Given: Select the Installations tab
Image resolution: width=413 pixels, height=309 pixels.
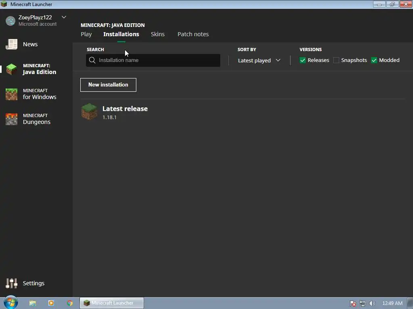Looking at the screenshot, I should (121, 34).
